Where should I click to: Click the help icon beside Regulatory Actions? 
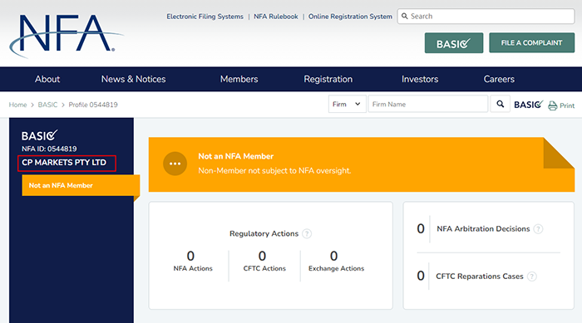point(307,233)
